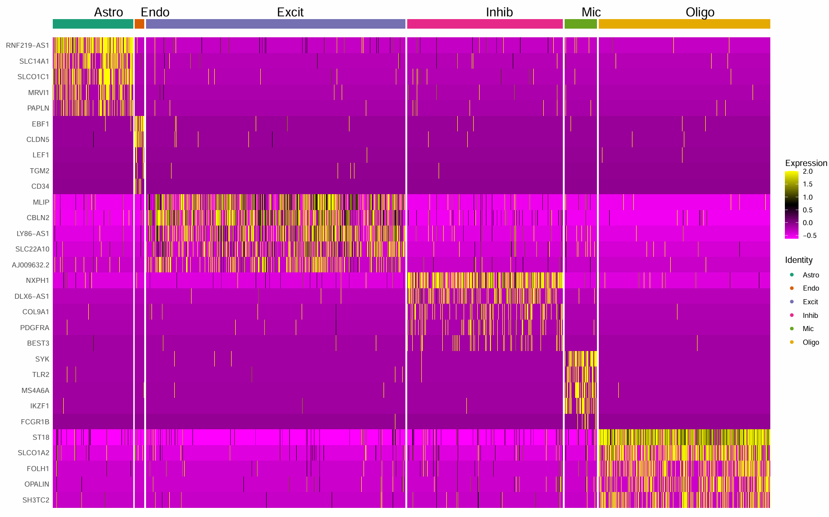Click the Oligo column heading text
The image size is (829, 517).
click(x=700, y=12)
